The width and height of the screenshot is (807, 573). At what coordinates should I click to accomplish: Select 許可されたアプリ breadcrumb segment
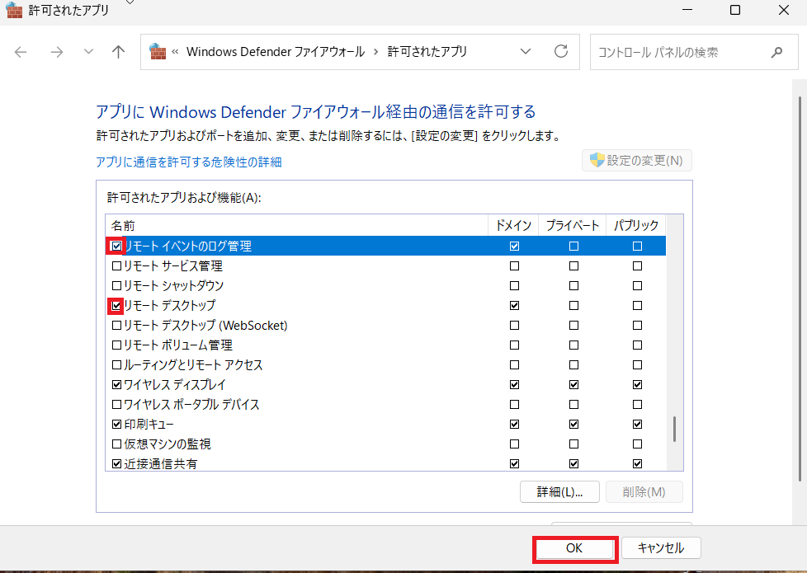point(427,52)
